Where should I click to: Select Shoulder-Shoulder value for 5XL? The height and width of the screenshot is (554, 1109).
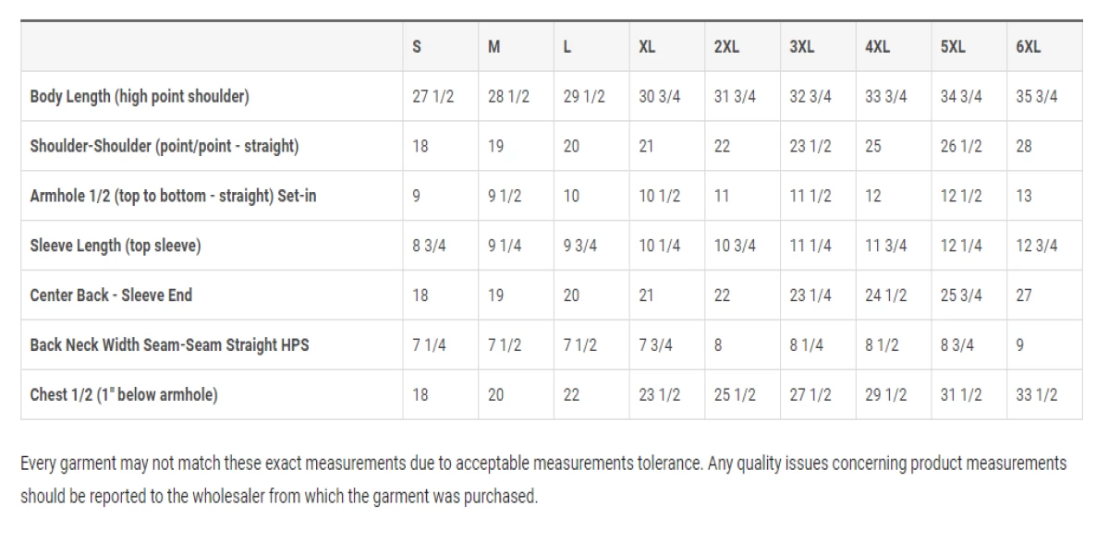[961, 146]
